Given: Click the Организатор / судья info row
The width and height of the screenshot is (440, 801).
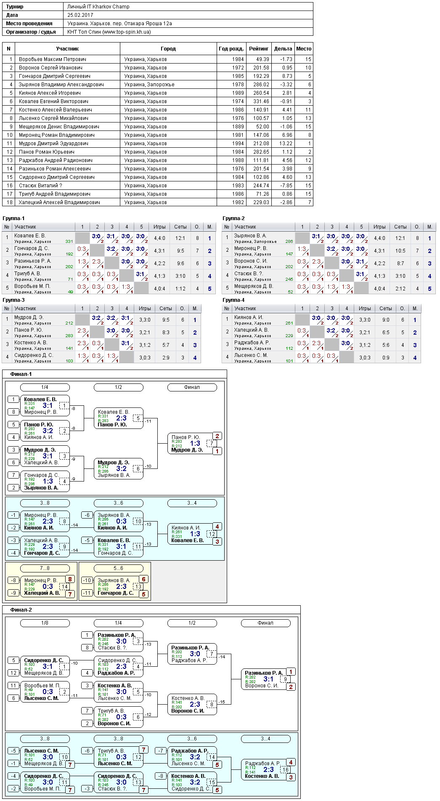Looking at the screenshot, I should click(158, 32).
